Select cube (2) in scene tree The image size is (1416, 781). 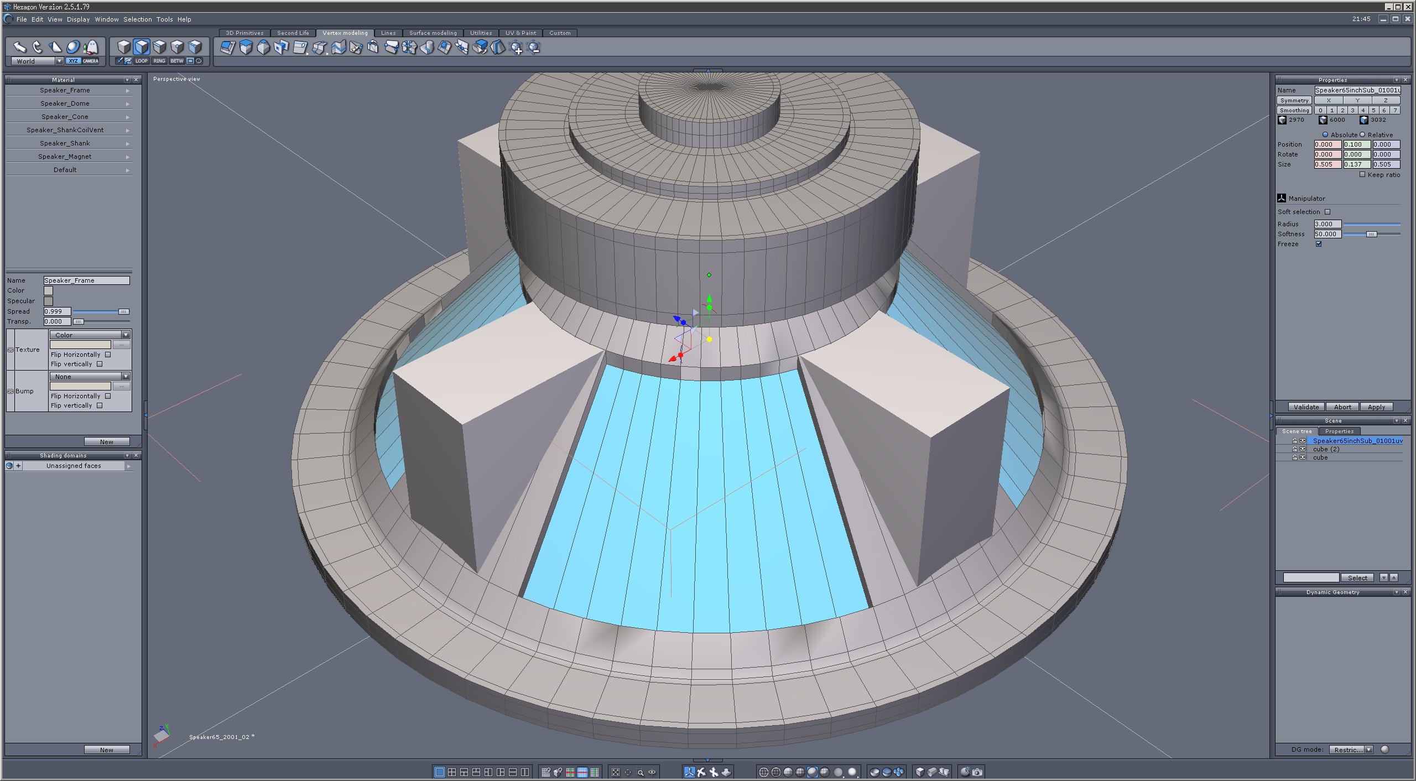click(x=1326, y=449)
